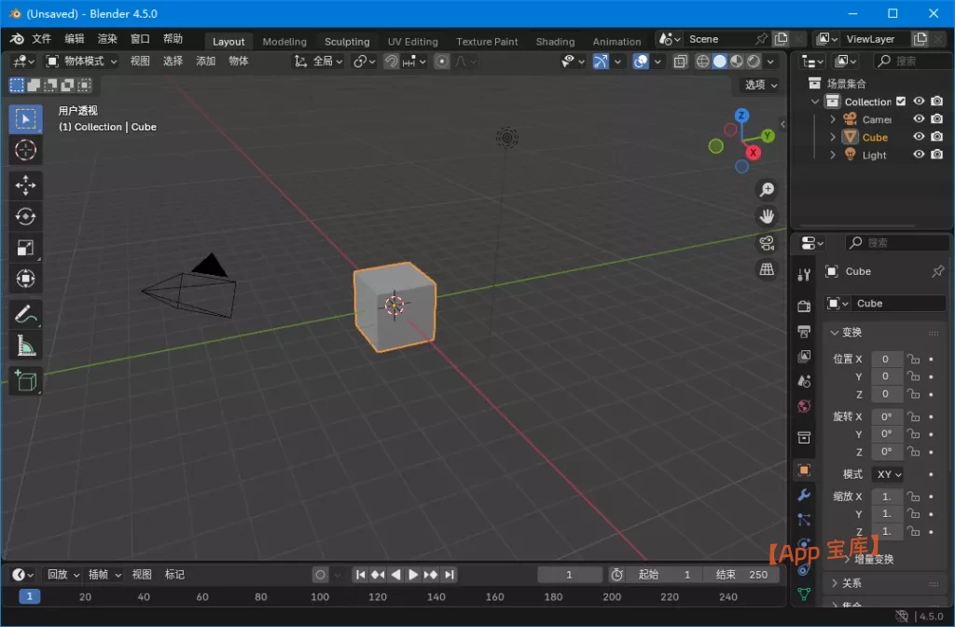955x627 pixels.
Task: Expand the Cube item in outliner
Action: pos(833,137)
